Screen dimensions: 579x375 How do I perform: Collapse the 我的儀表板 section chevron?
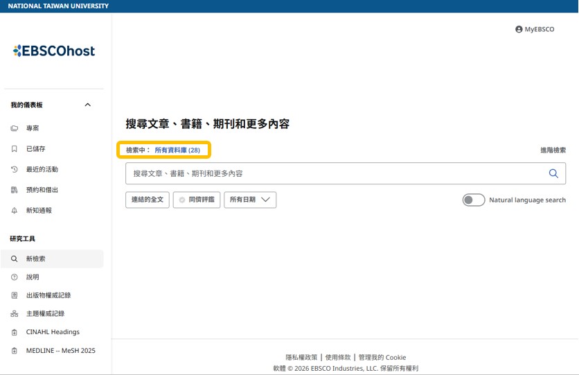tap(87, 105)
